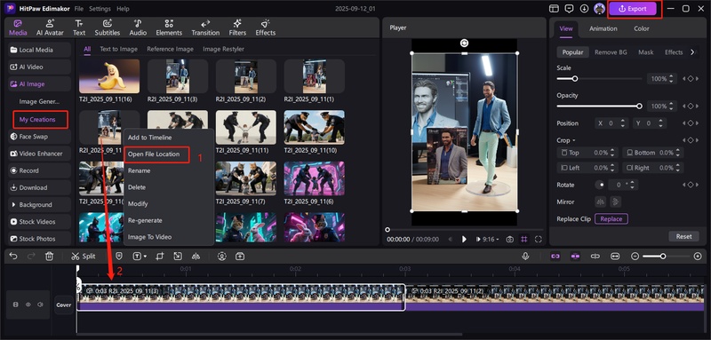Screen dimensions: 711x340
Task: Enter fullscreen preview in player
Action: tap(539, 239)
